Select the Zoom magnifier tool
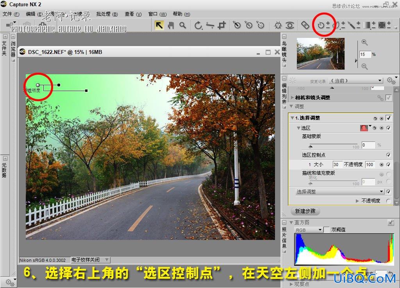 click(183, 25)
